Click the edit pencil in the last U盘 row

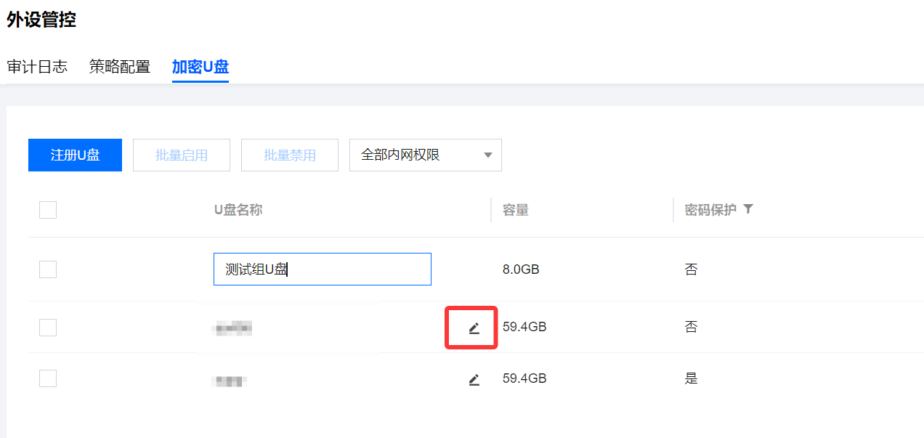click(474, 379)
